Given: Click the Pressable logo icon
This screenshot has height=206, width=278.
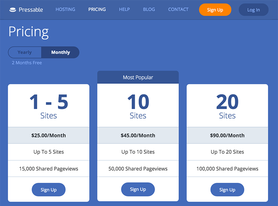Looking at the screenshot, I should [13, 10].
